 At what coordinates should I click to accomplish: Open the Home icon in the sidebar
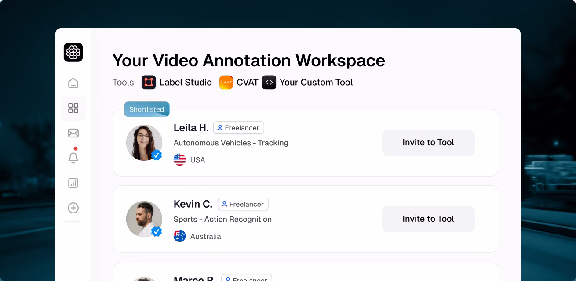73,83
